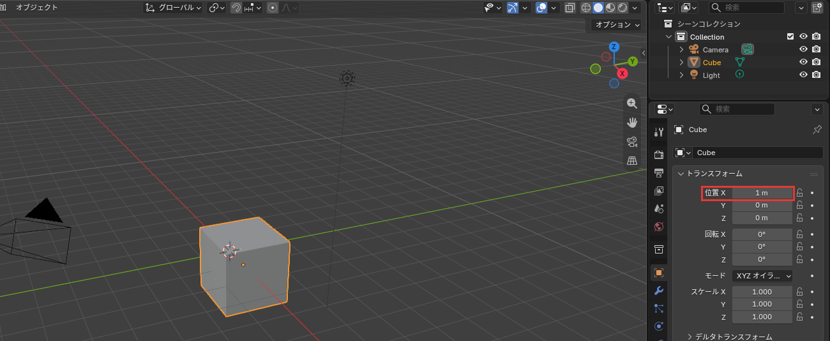Toggle X-ray mode
The height and width of the screenshot is (341, 830).
(x=570, y=8)
